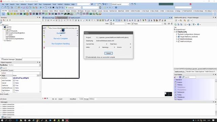The height and width of the screenshot is (122, 217).
Task: Click the device icon next to the target combo
Action: click(x=100, y=7)
